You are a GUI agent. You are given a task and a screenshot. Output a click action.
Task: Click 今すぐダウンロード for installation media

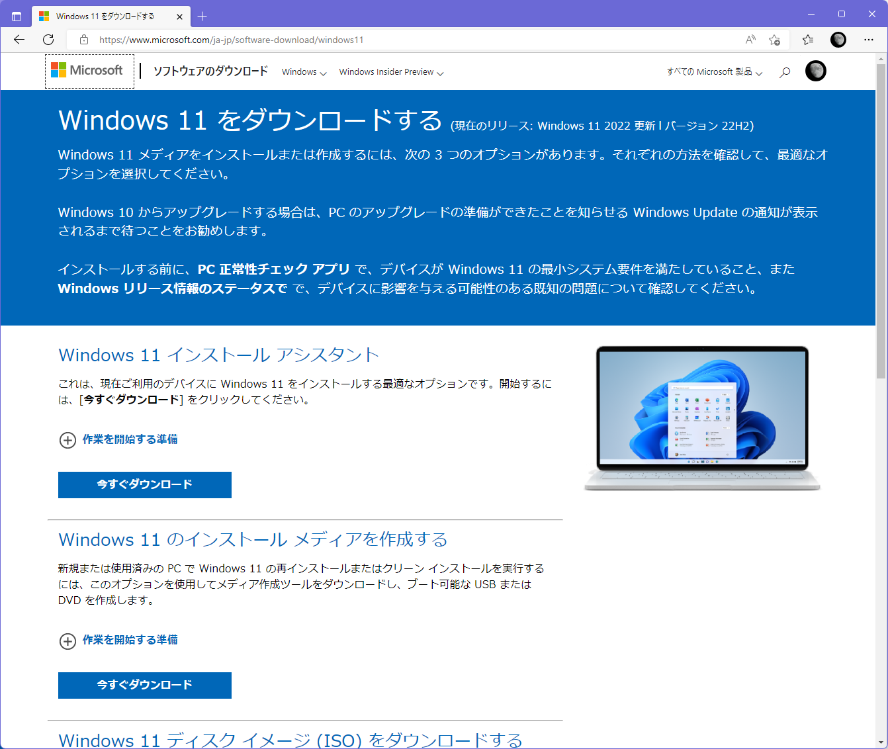pyautogui.click(x=145, y=685)
